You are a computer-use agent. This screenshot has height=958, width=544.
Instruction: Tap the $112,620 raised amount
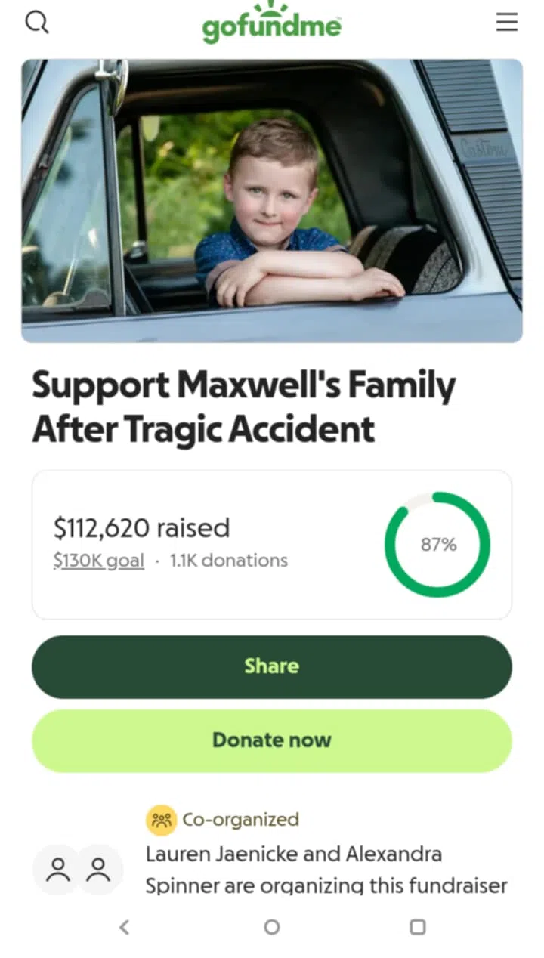tap(141, 527)
